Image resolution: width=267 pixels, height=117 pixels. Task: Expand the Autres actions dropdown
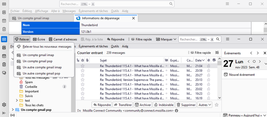click(x=205, y=105)
